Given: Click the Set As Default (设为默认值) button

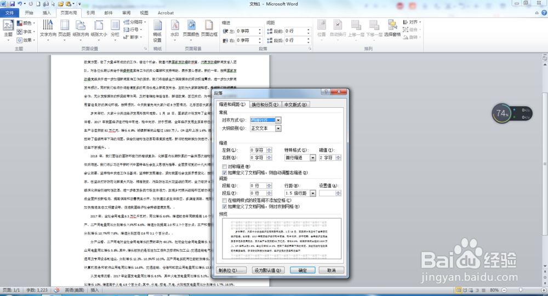Looking at the screenshot, I should pos(267,270).
